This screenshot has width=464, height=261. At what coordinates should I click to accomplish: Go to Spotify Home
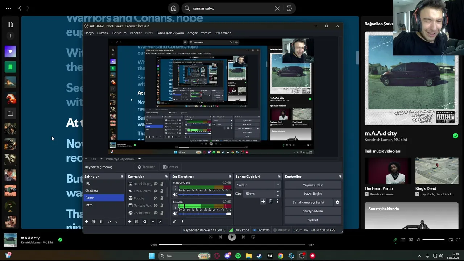[174, 8]
